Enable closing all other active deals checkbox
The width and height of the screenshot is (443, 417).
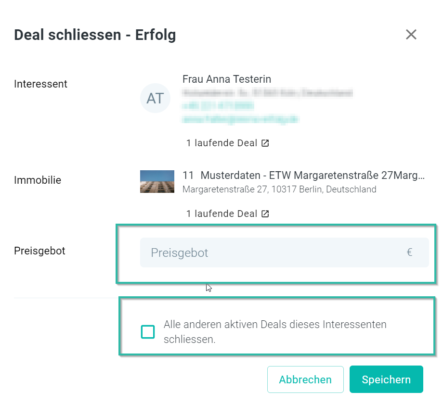[x=148, y=331]
